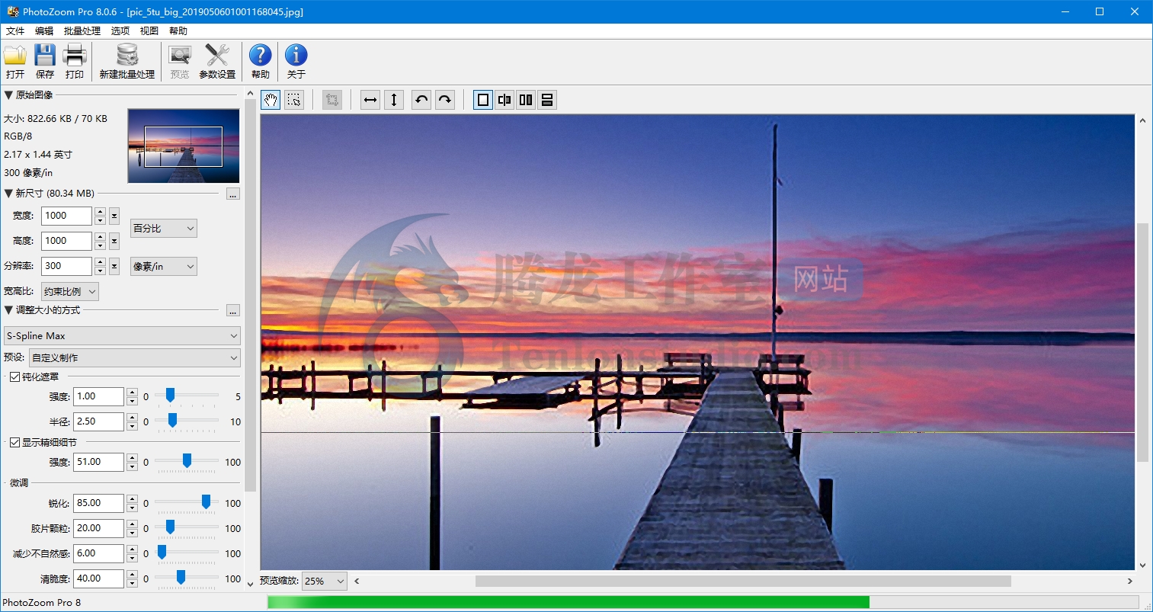1153x612 pixels.
Task: Rotate image clockwise icon
Action: coord(445,100)
